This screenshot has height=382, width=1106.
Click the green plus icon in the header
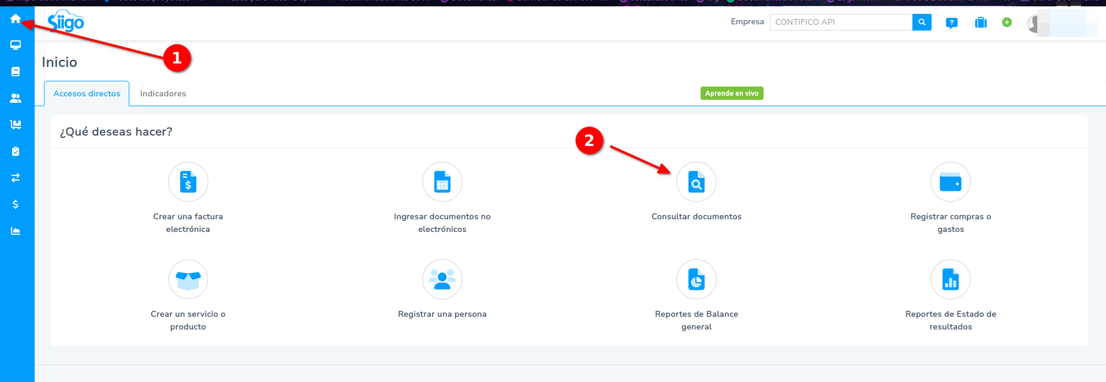[x=1007, y=22]
